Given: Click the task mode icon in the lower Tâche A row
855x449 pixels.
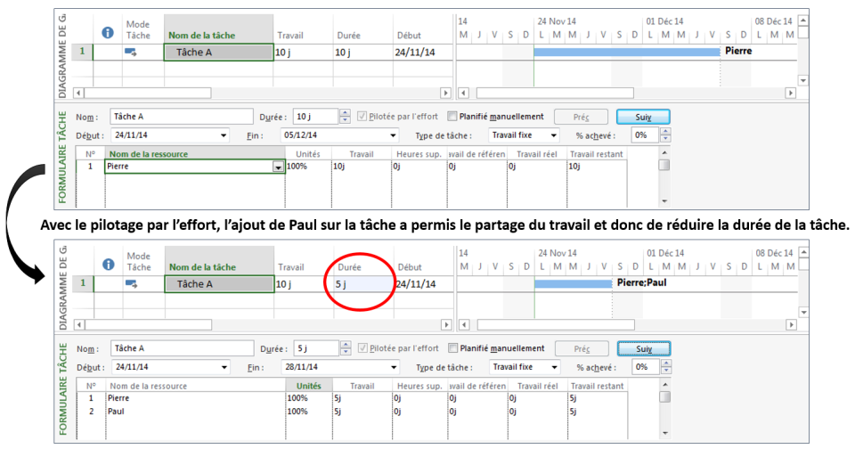Looking at the screenshot, I should tap(130, 283).
